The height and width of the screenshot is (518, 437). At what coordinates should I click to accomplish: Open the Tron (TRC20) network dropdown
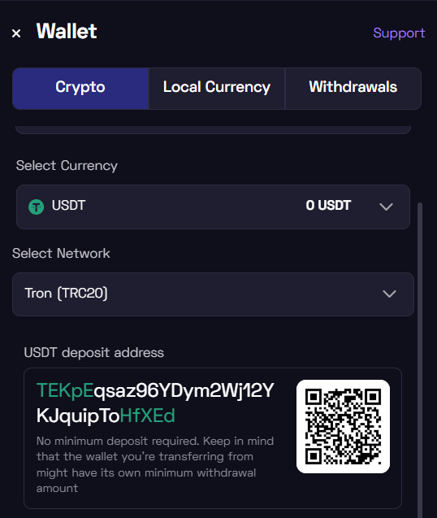(213, 294)
